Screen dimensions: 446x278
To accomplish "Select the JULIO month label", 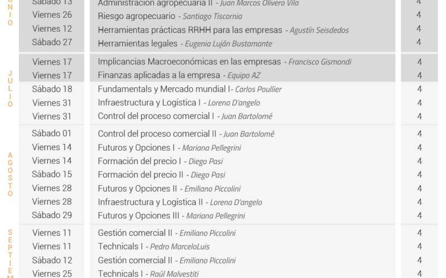I will (x=10, y=89).
